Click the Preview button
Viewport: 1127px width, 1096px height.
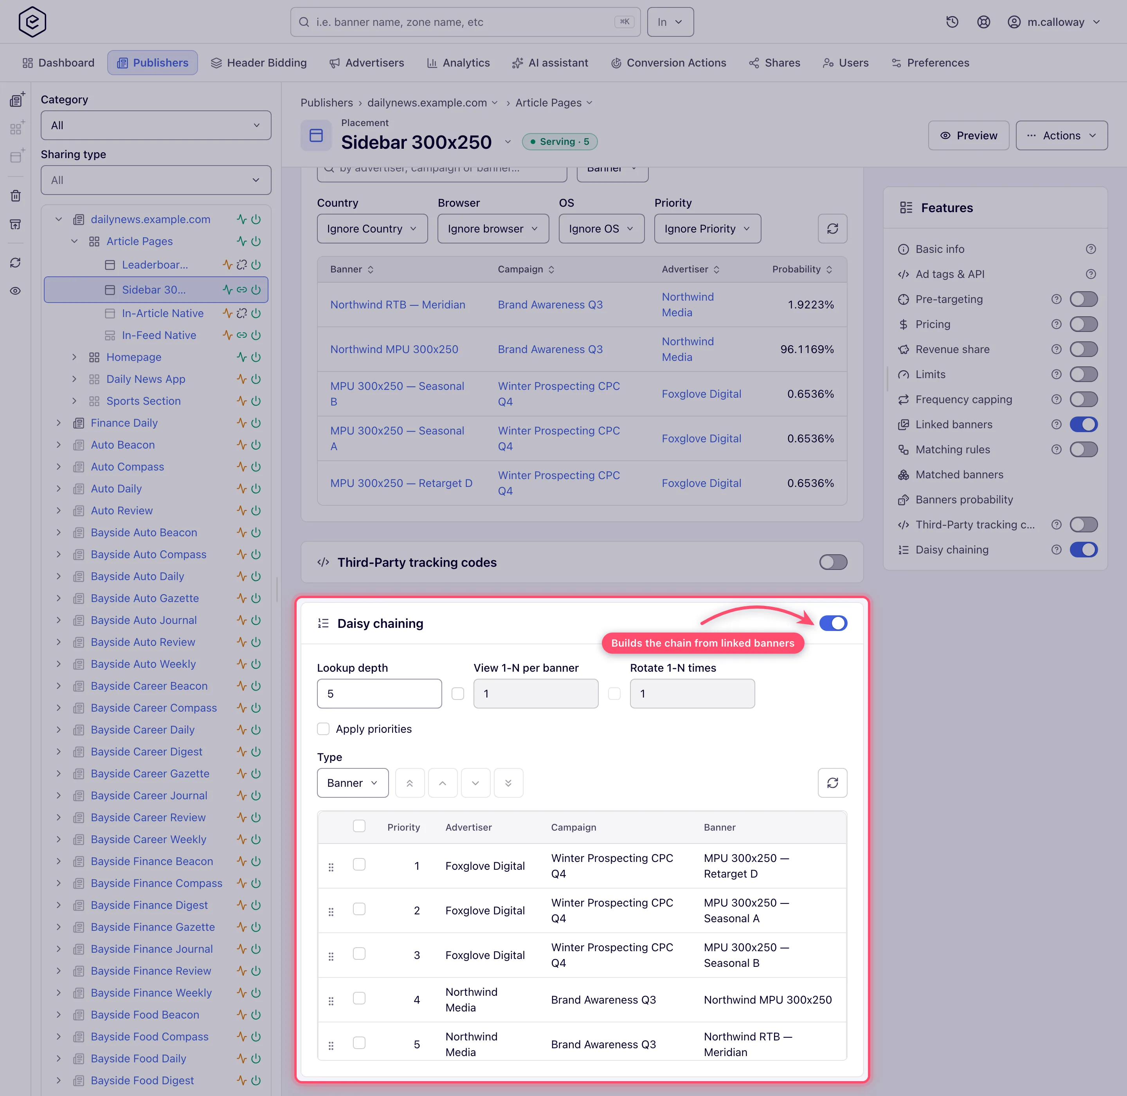[x=969, y=135]
